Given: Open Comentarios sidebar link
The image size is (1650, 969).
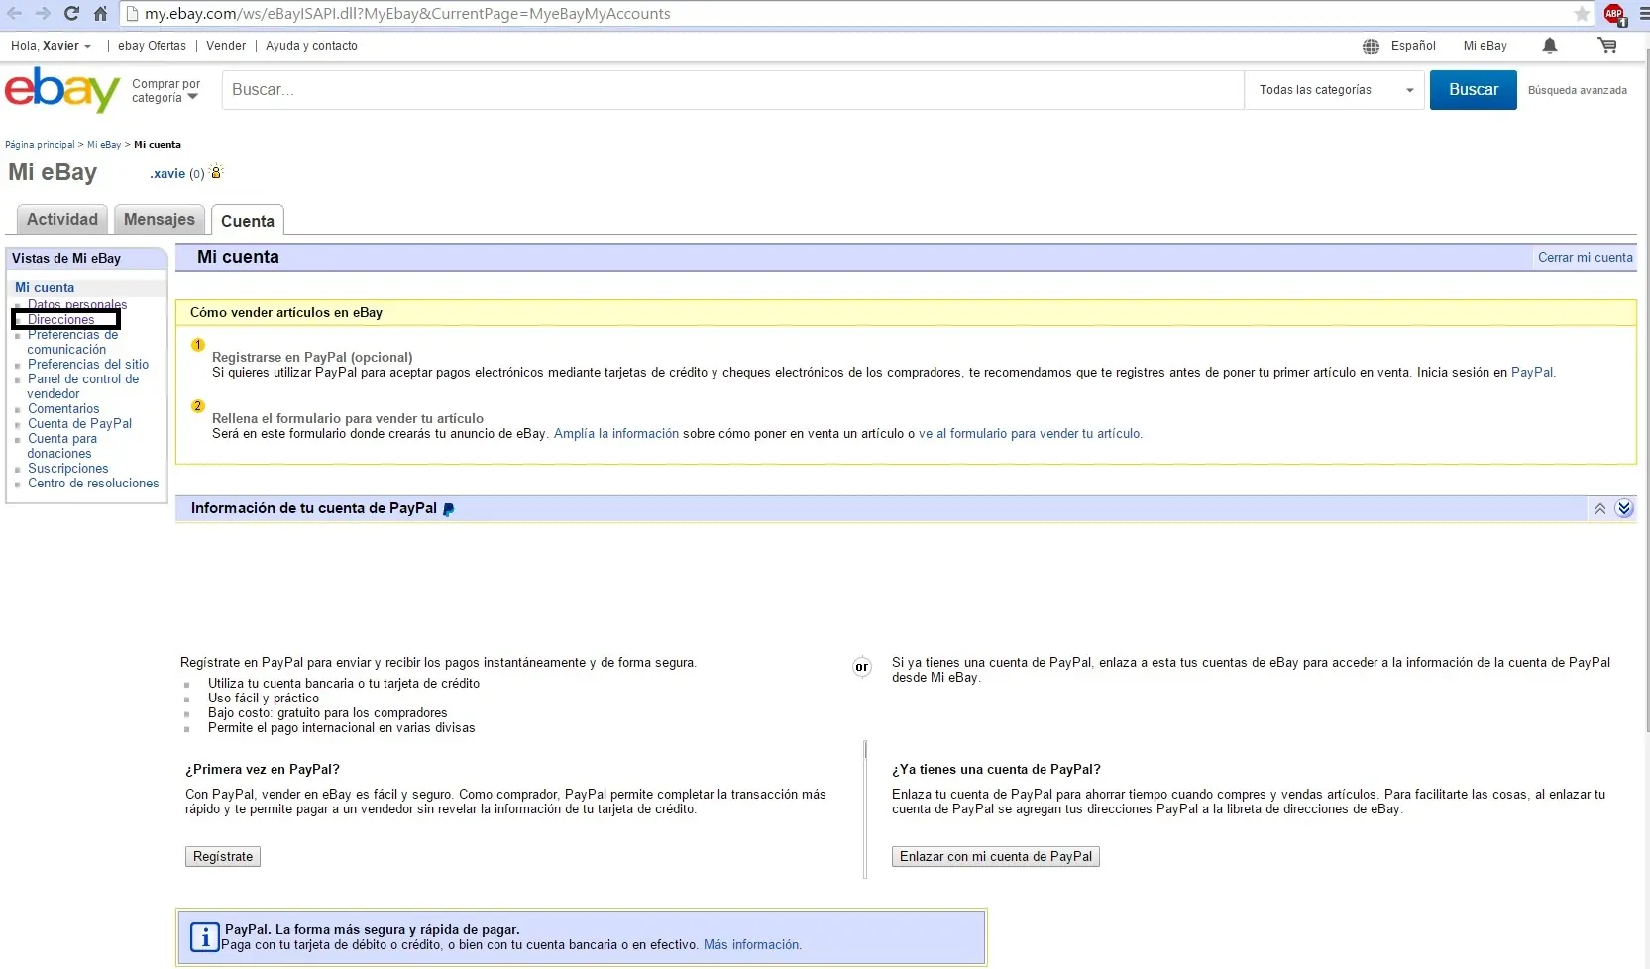Looking at the screenshot, I should [x=63, y=408].
